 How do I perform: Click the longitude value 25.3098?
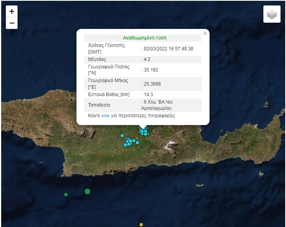152,84
